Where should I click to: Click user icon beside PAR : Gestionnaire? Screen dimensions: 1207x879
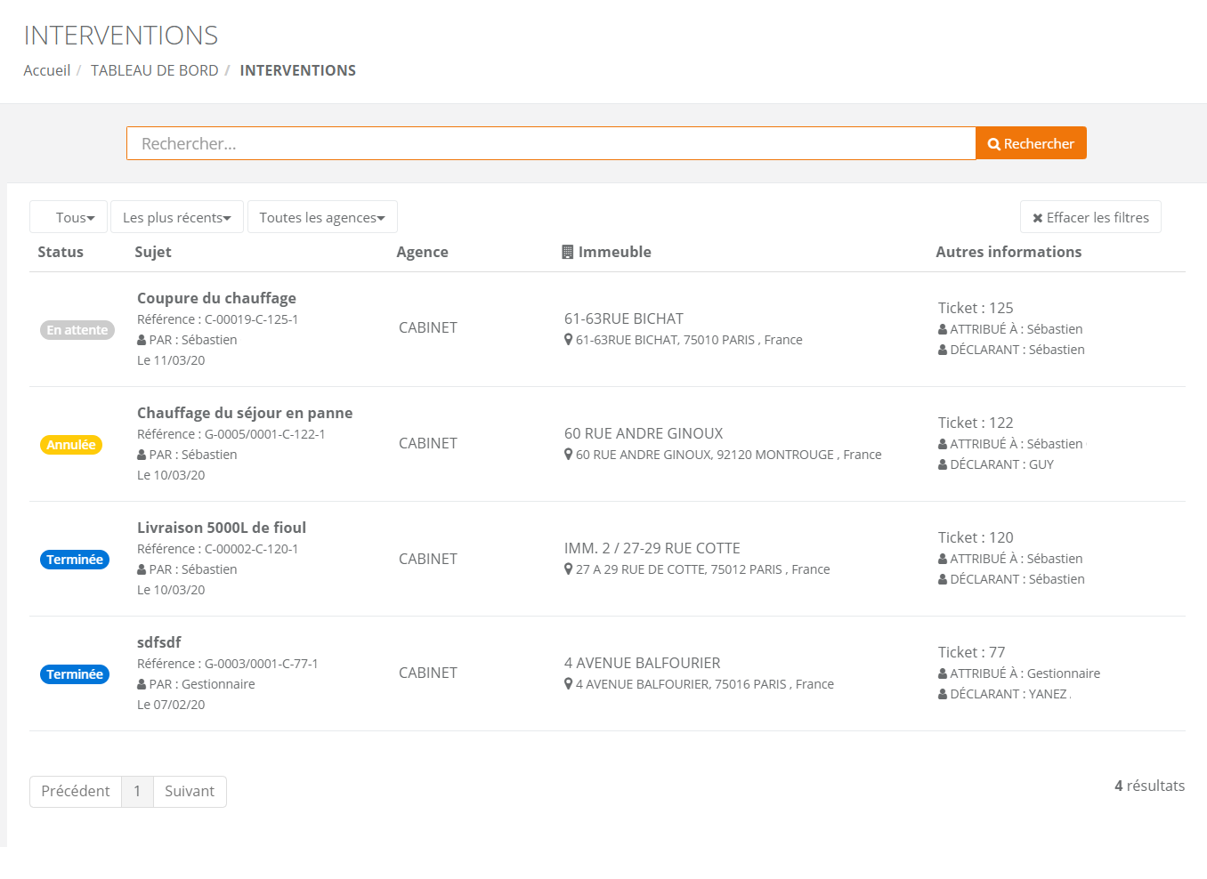[x=142, y=684]
